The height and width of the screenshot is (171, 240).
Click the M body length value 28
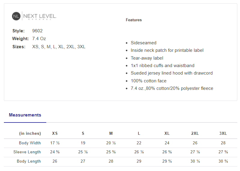[x=111, y=161]
